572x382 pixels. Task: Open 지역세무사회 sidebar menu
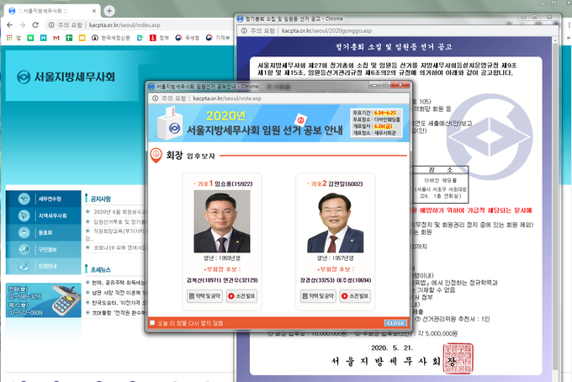44,215
